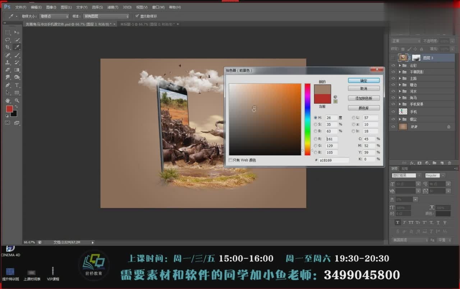The height and width of the screenshot is (289, 460).
Task: Confirm color with 确定 button
Action: (x=364, y=81)
